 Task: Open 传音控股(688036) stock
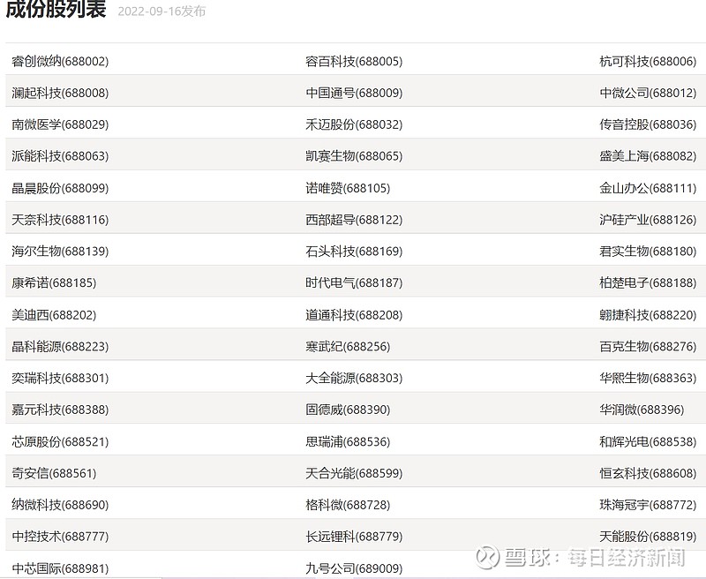(x=648, y=124)
